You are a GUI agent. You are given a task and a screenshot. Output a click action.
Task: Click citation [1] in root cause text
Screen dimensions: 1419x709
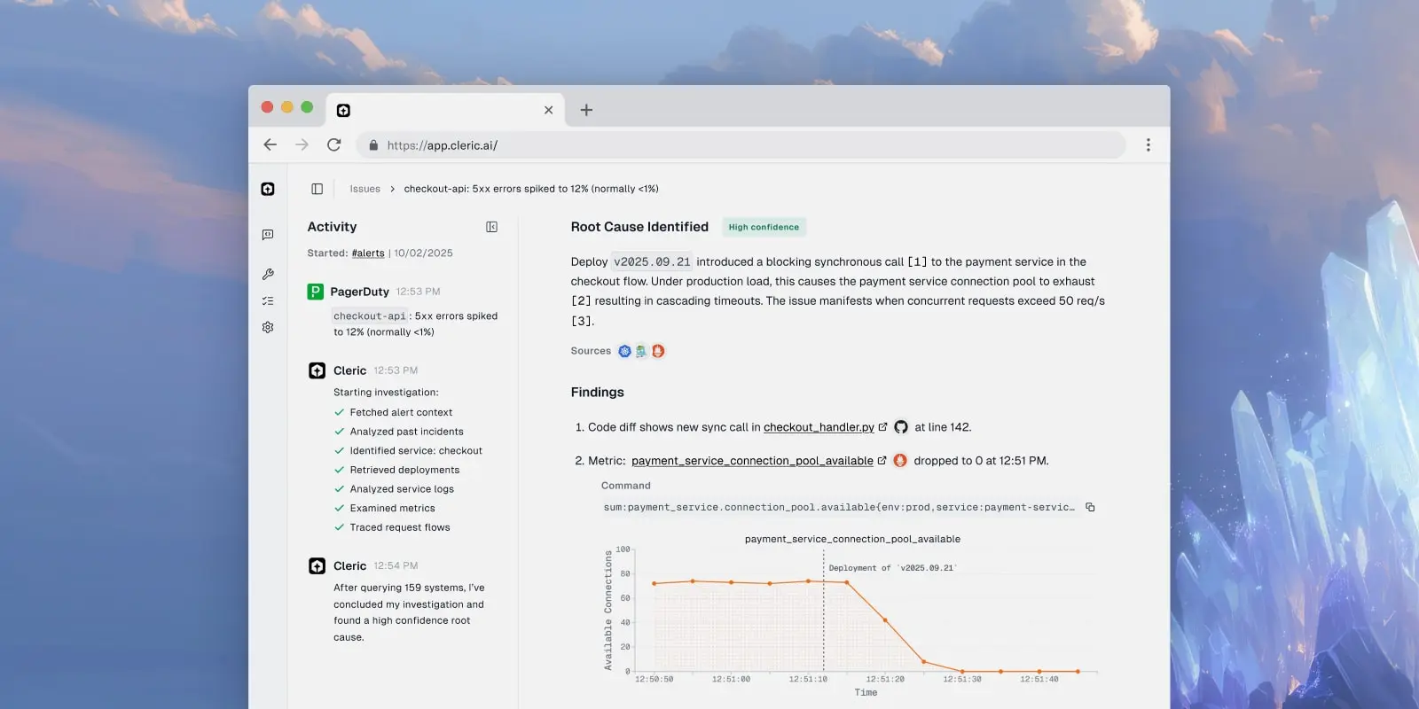917,262
